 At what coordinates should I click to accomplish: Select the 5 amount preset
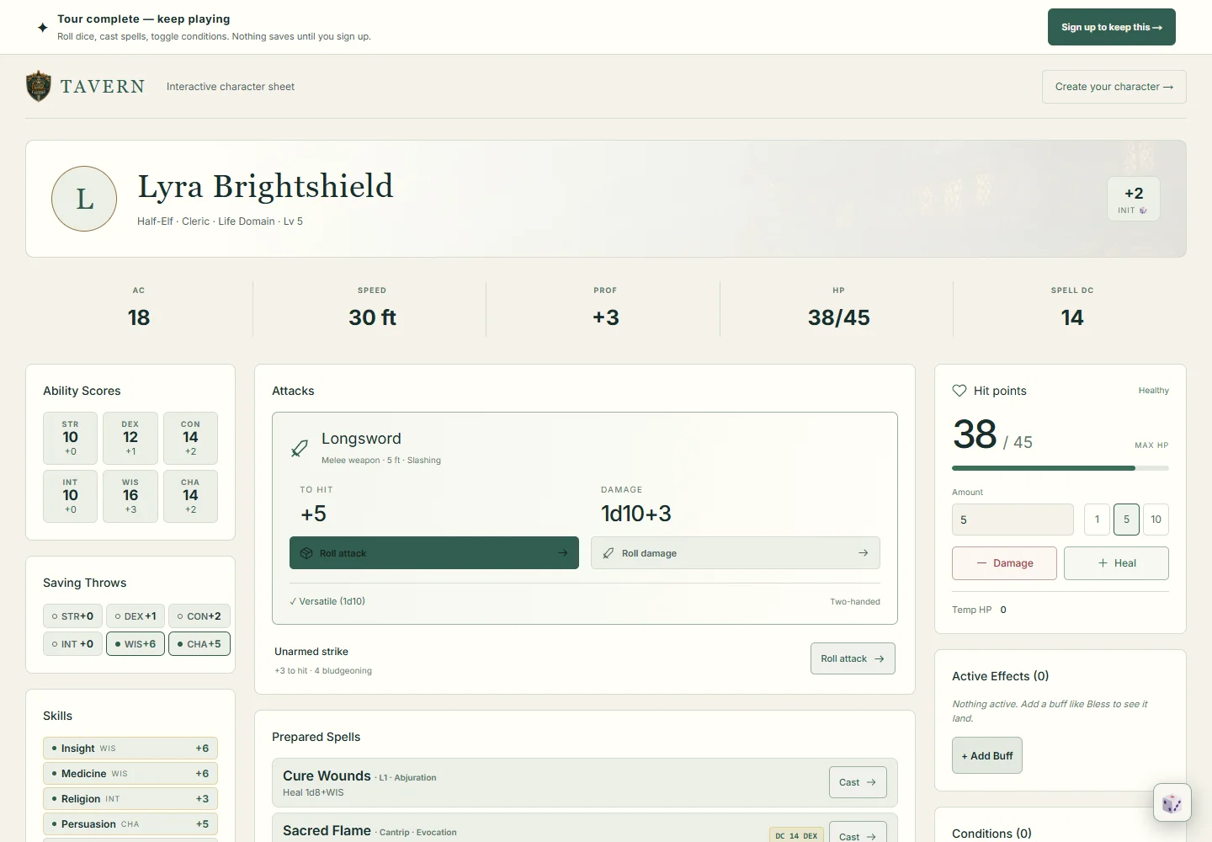click(x=1126, y=520)
